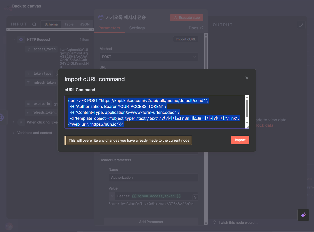Click the globe icon beside HTTP Request
The height and width of the screenshot is (232, 314).
21,40
